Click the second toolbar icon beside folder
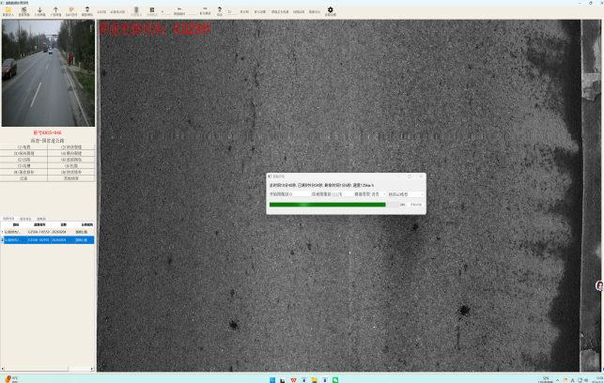 (x=23, y=11)
